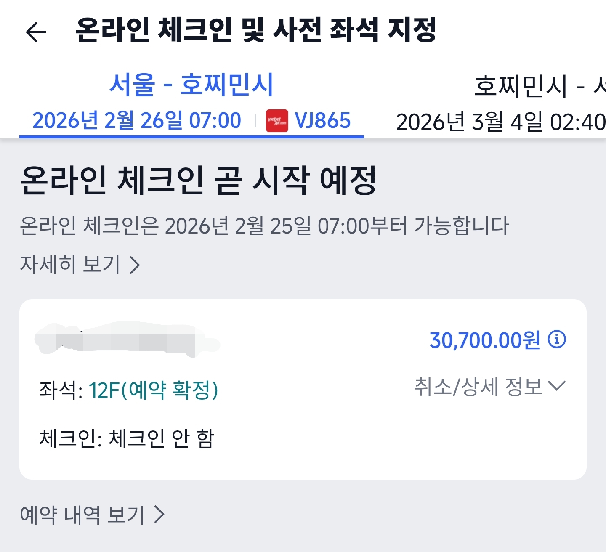
Task: Click return date 2026년 3월 4일 02:40
Action: [x=500, y=122]
